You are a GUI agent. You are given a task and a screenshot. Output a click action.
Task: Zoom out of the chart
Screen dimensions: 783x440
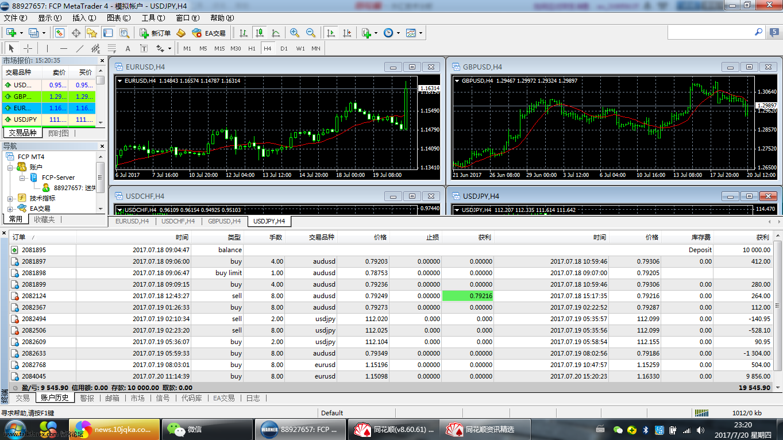point(311,33)
